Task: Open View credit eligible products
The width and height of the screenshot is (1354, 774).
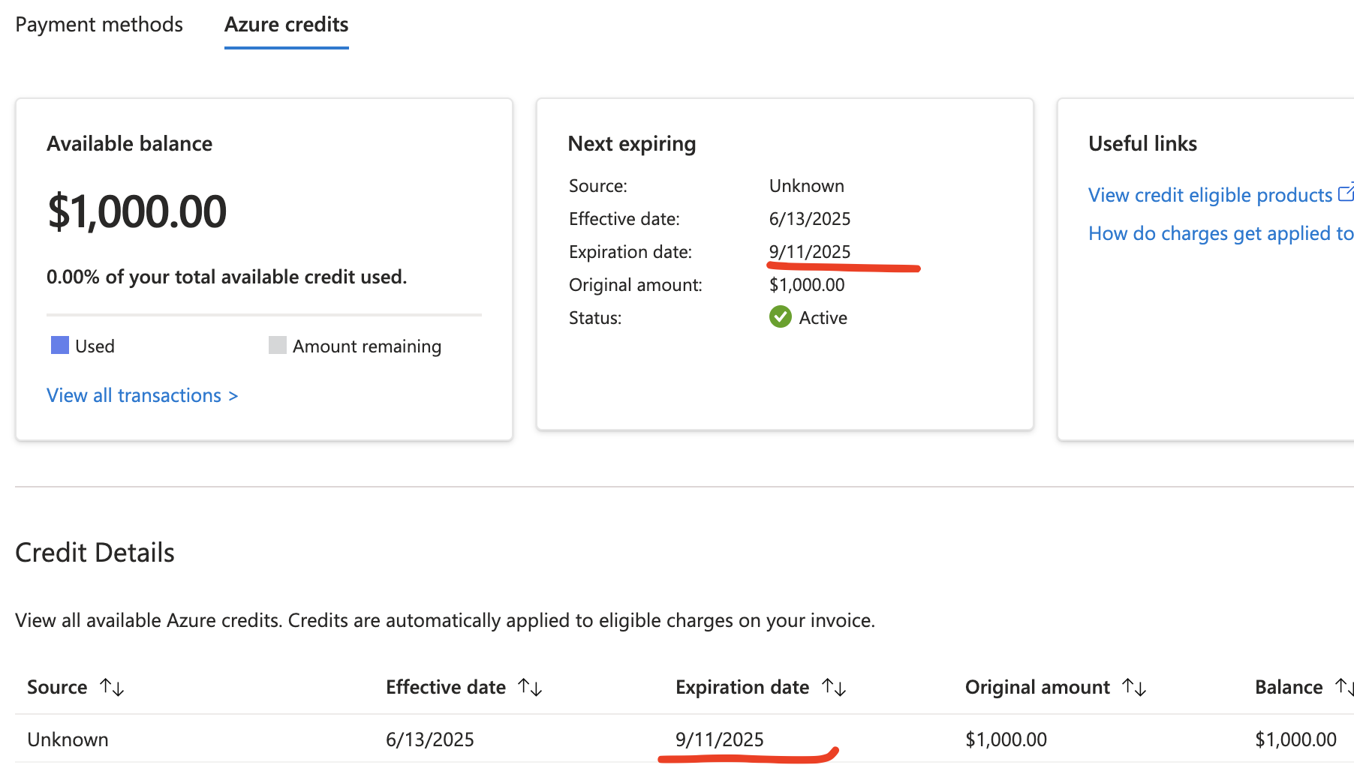Action: coord(1211,194)
